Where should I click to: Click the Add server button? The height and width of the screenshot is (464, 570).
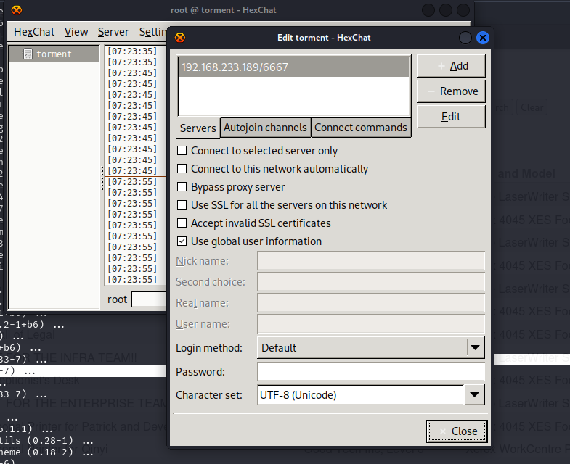pos(451,66)
